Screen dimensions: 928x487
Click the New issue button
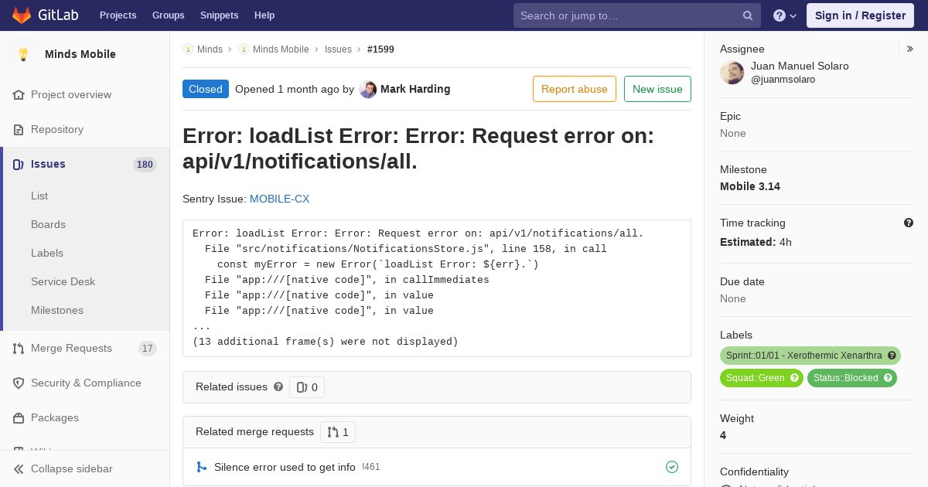click(657, 89)
